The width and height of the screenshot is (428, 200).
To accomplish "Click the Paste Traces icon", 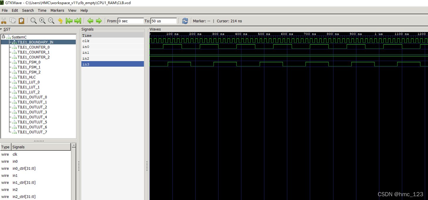I will [x=21, y=21].
